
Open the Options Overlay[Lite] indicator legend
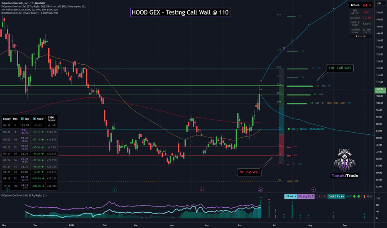[x=44, y=6]
